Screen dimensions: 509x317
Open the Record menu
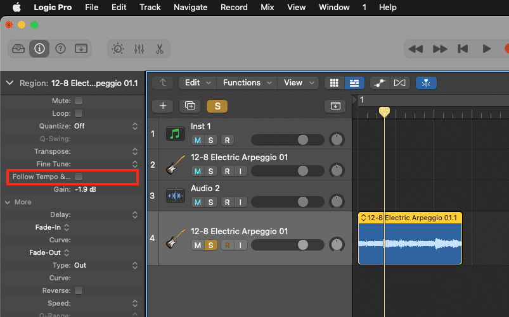234,7
